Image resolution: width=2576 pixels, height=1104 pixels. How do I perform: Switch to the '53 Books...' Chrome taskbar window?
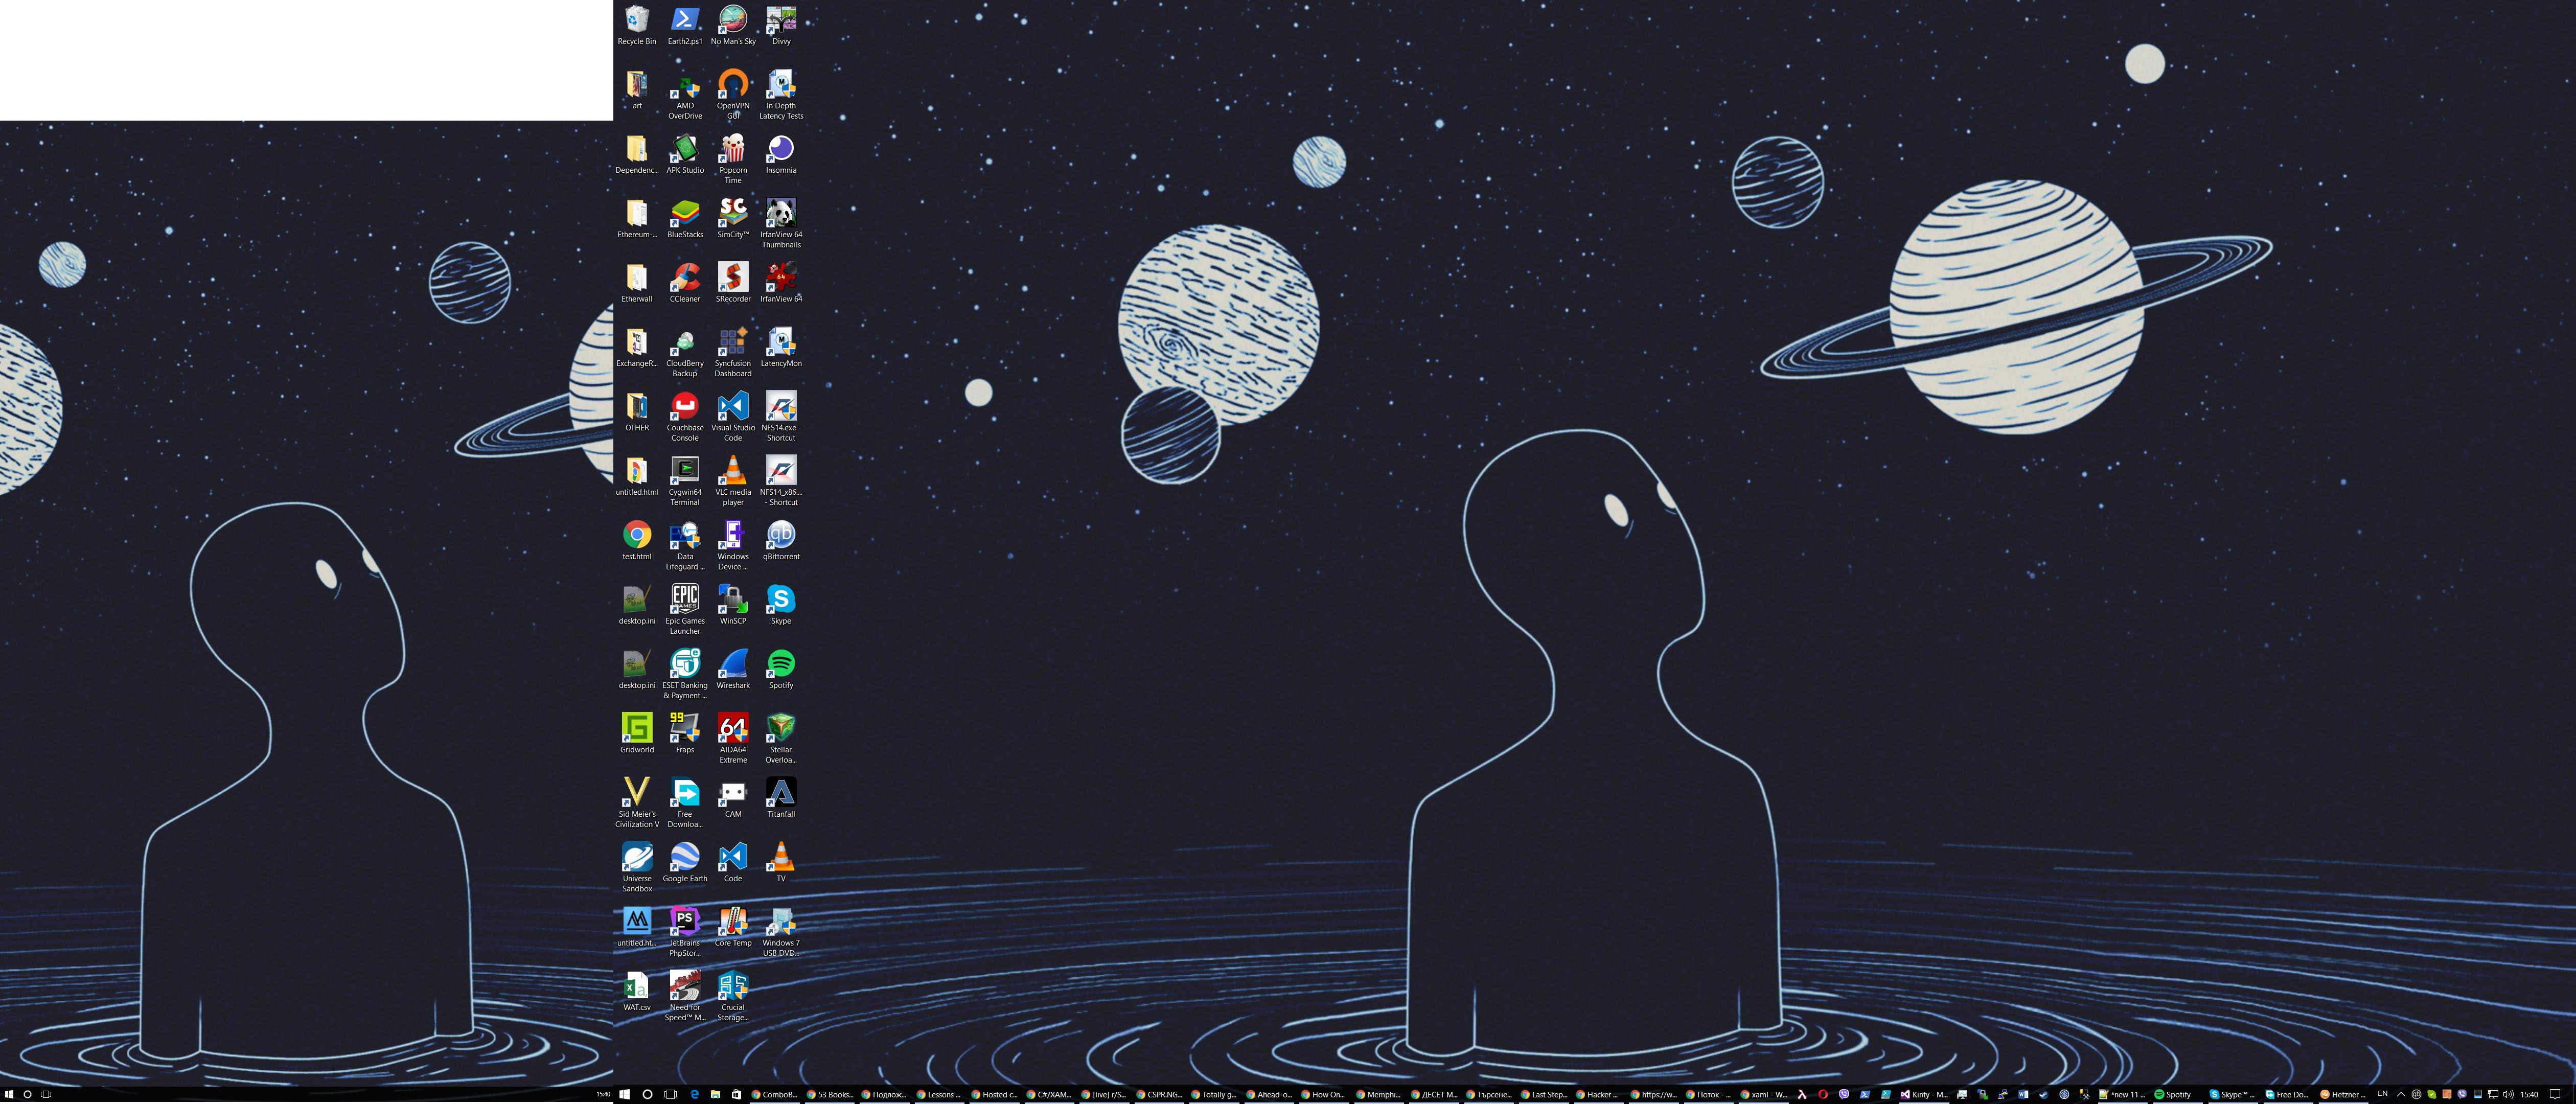[830, 1094]
